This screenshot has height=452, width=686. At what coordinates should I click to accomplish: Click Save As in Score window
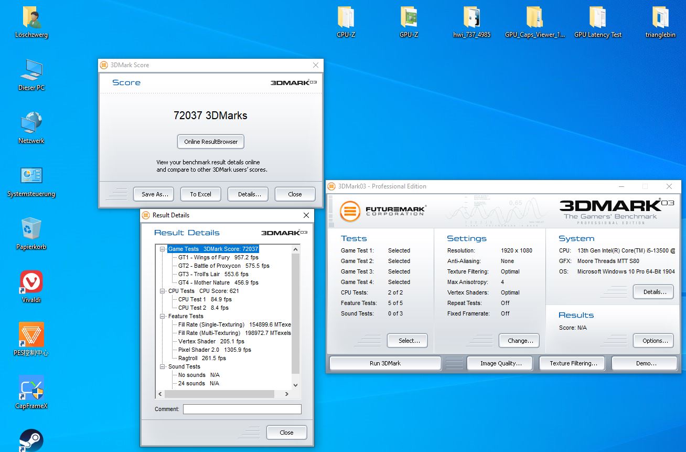tap(155, 194)
